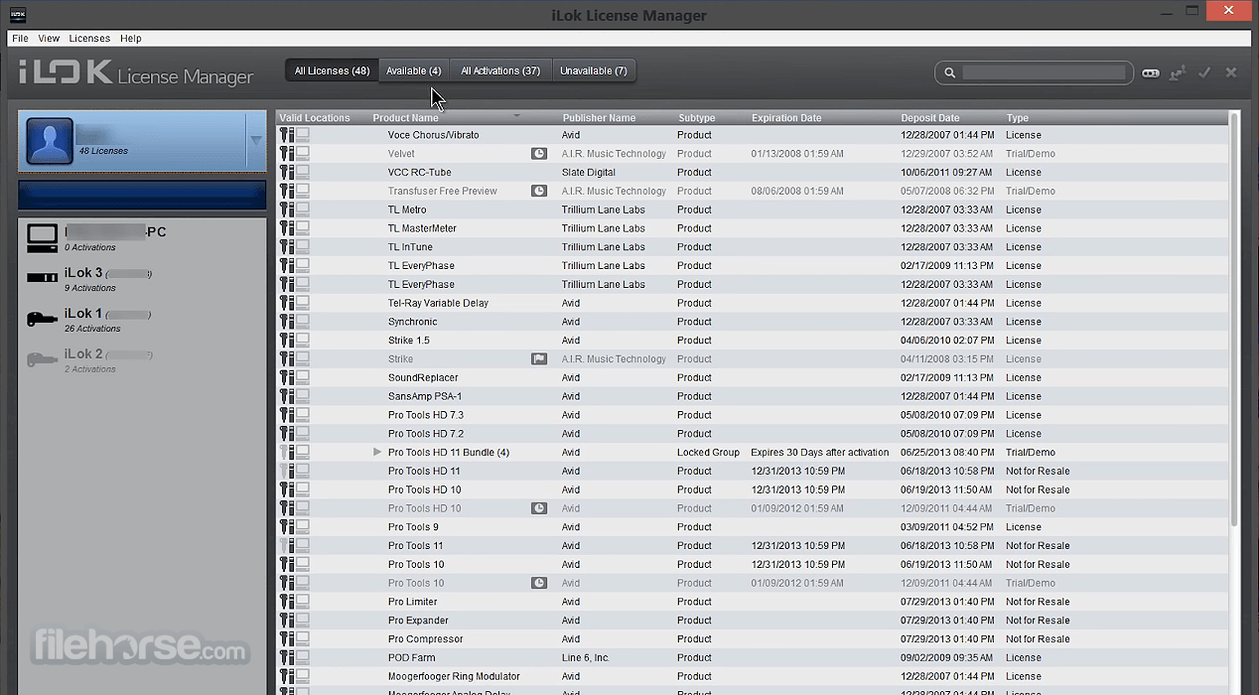
Task: Open the user account dropdown arrow
Action: [255, 140]
